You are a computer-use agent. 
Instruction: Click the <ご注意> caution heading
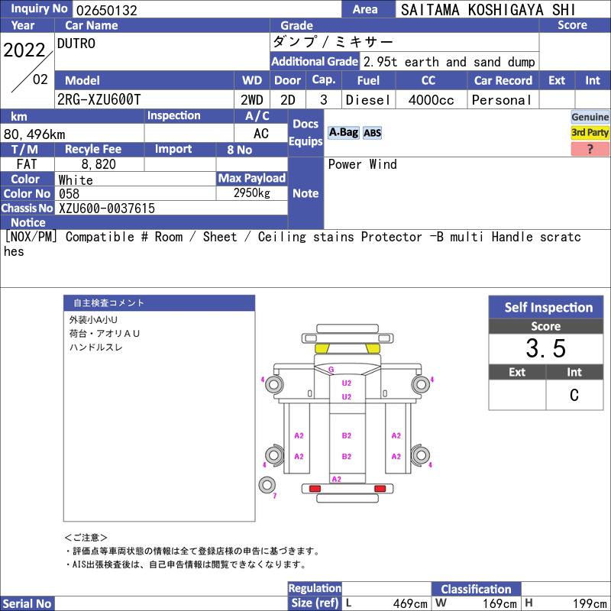tap(86, 538)
